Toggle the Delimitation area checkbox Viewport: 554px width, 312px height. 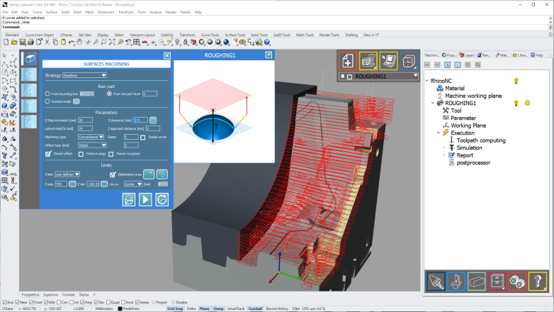point(113,174)
